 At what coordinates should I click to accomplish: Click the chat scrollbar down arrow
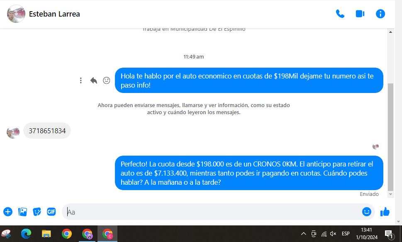390,194
